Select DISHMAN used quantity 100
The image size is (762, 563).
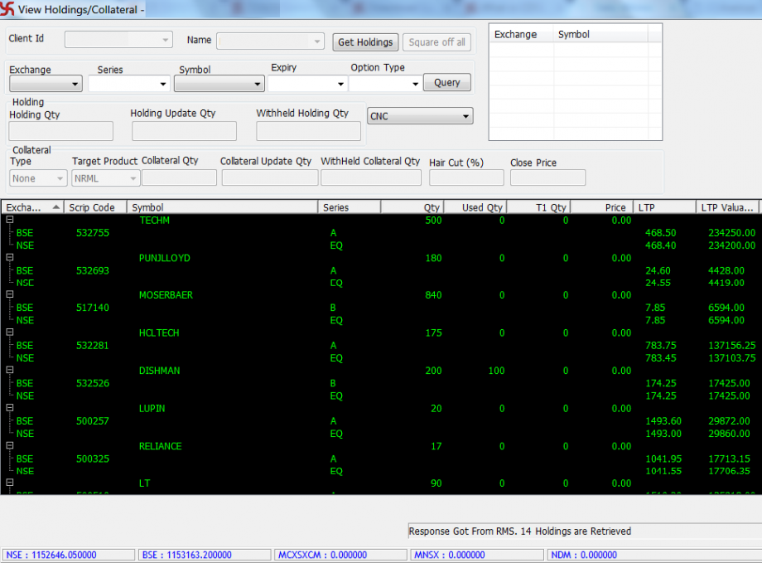(497, 371)
